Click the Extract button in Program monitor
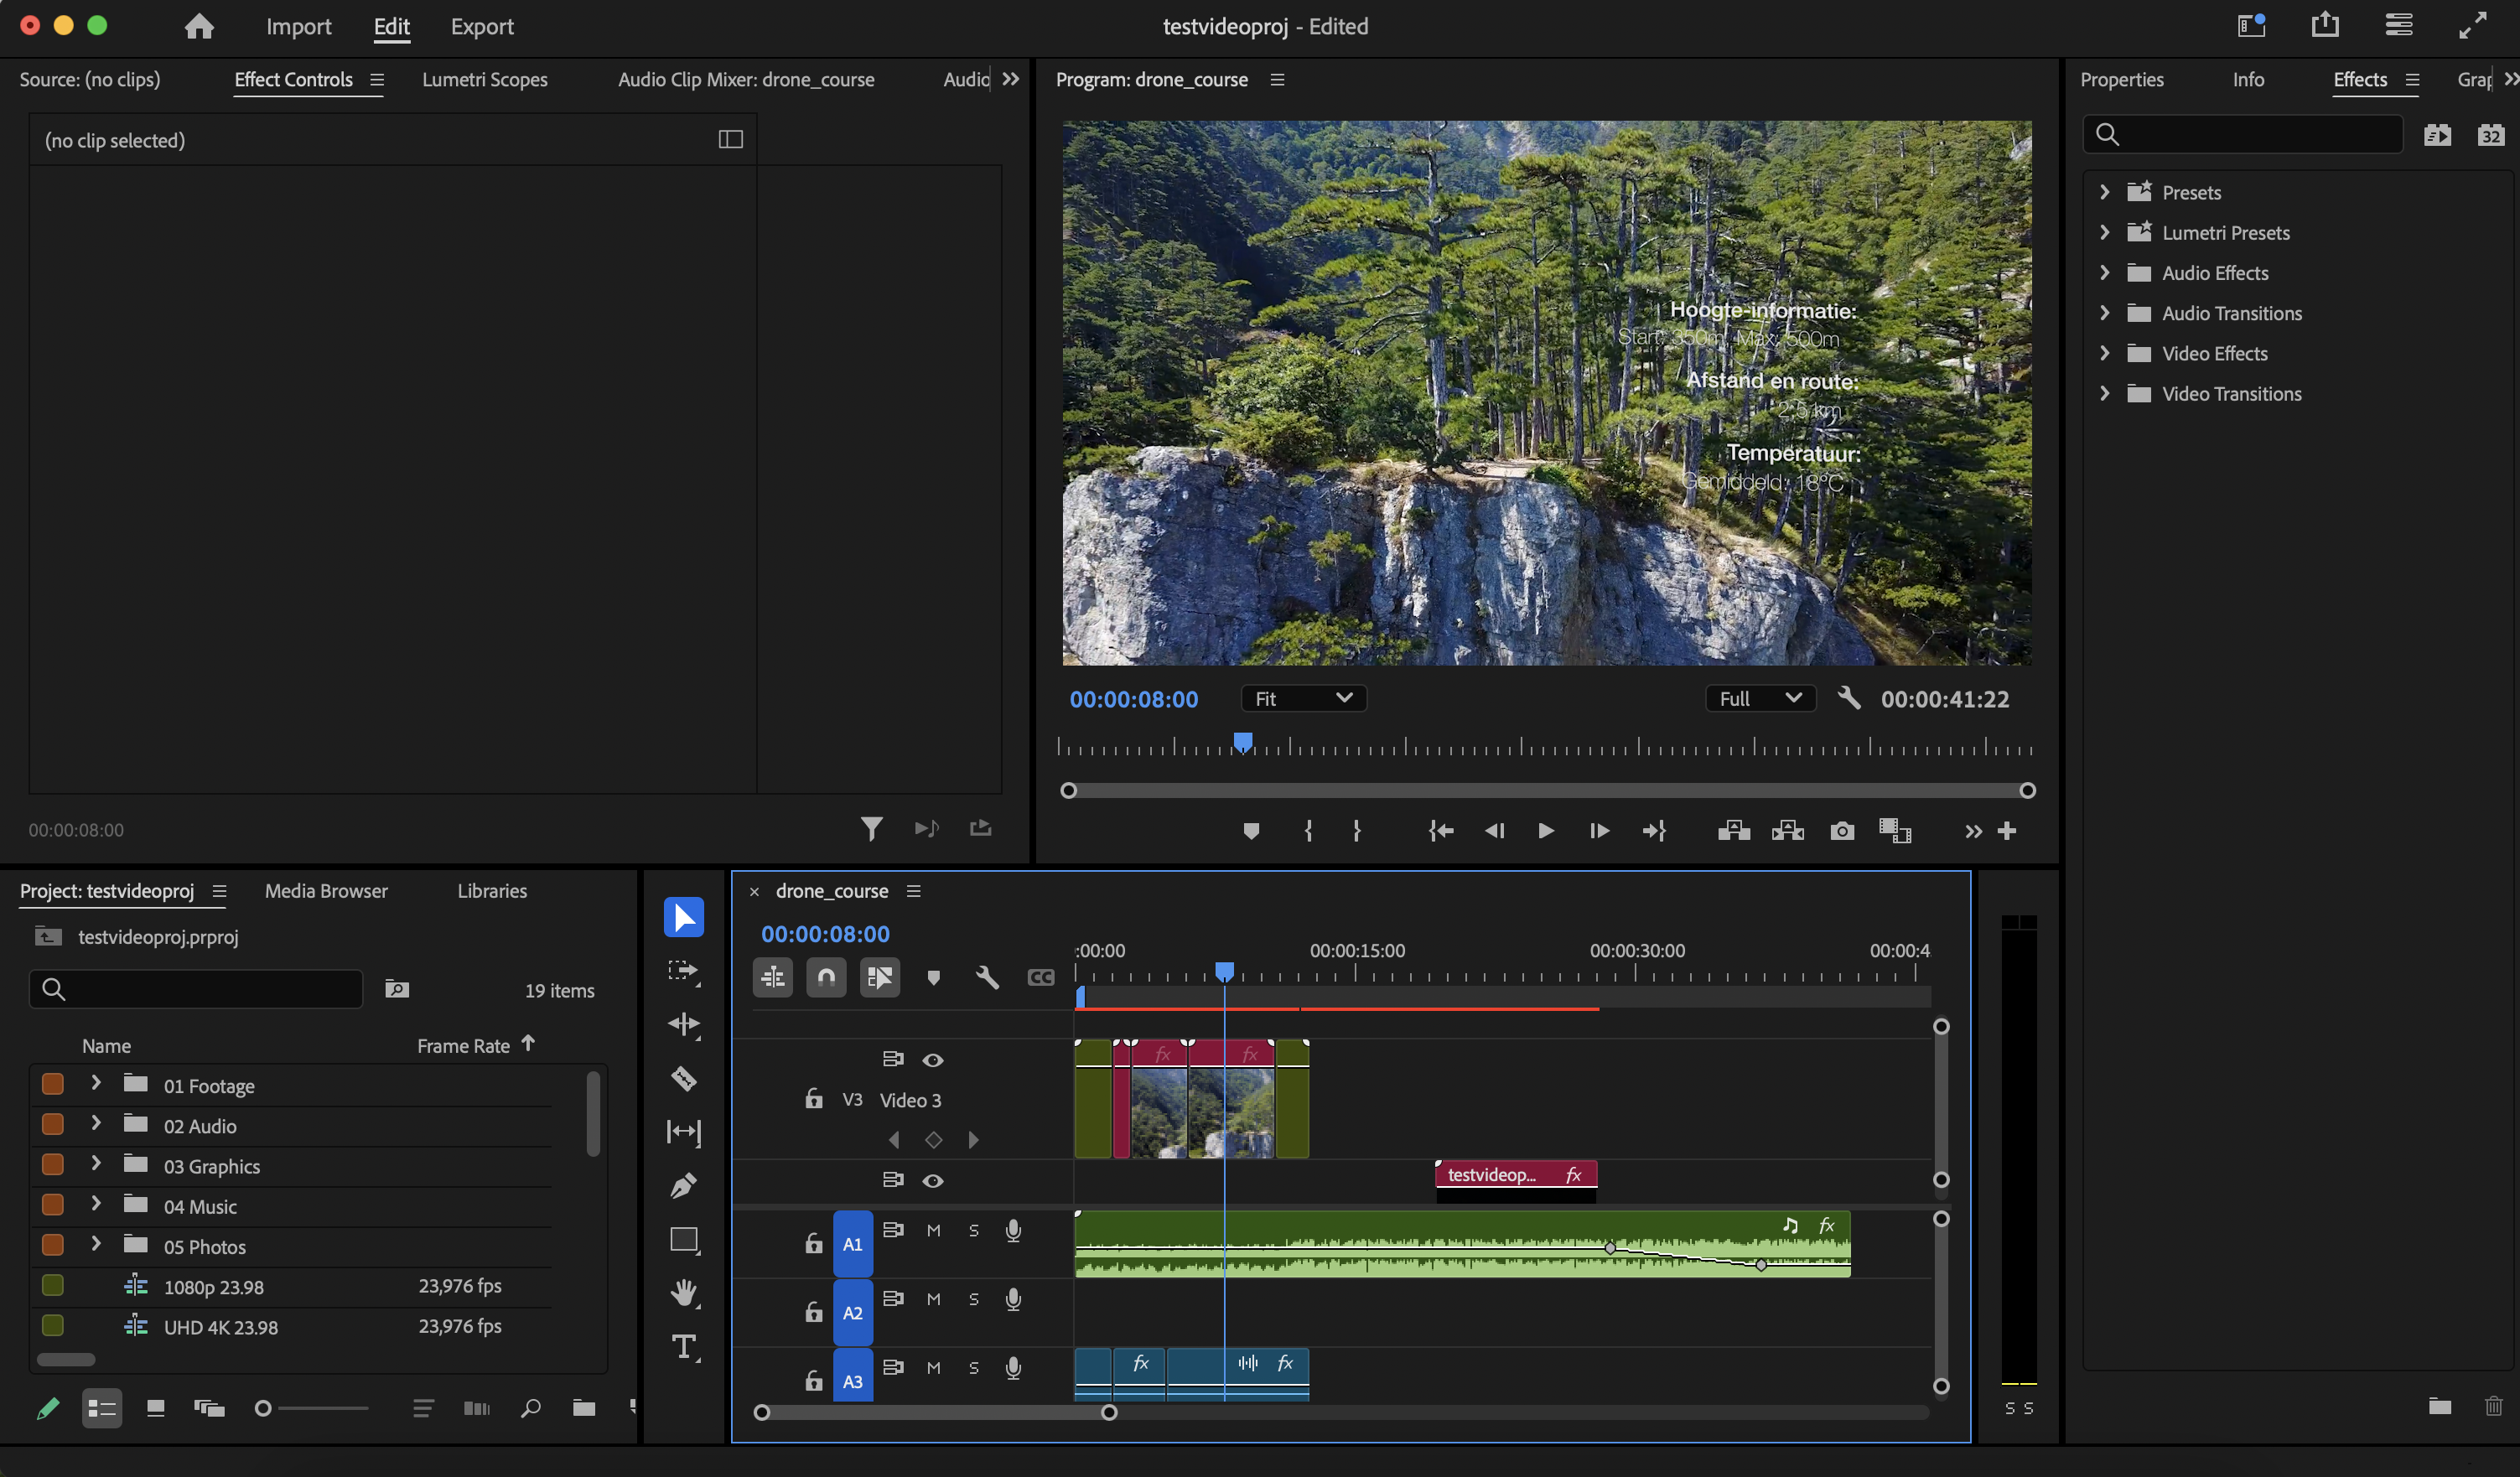2520x1477 pixels. [x=1788, y=831]
